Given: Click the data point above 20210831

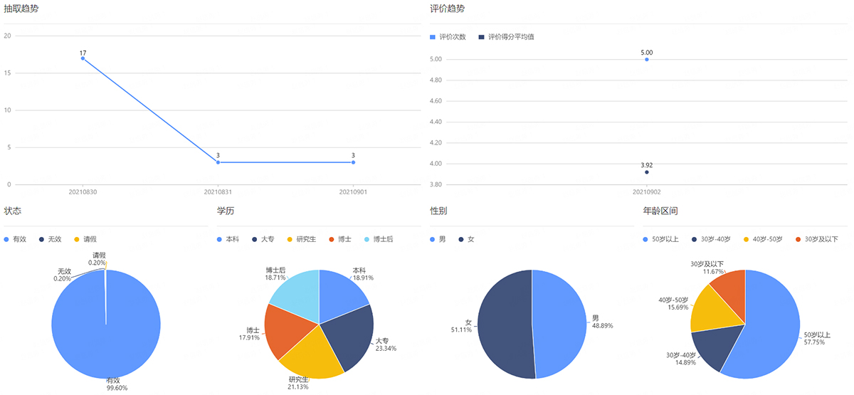Looking at the screenshot, I should pyautogui.click(x=218, y=162).
